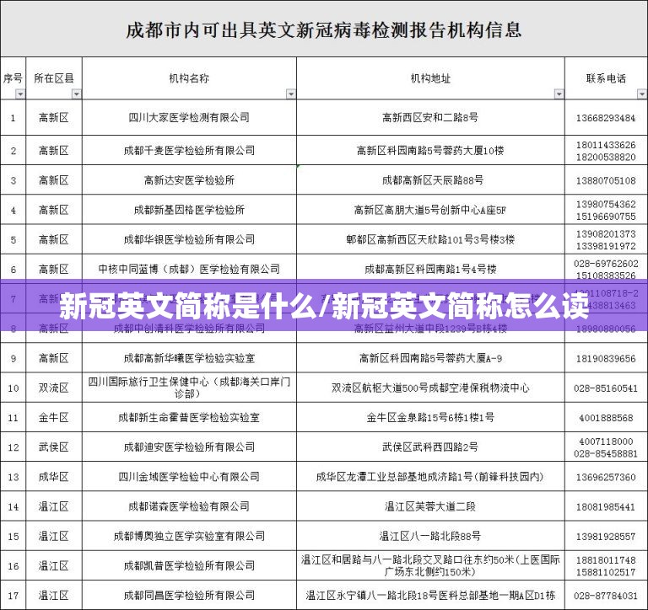Select address cell 高新区科园南路5号蓉药大厦10楼
Screen dimensions: 648x610
click(x=430, y=151)
